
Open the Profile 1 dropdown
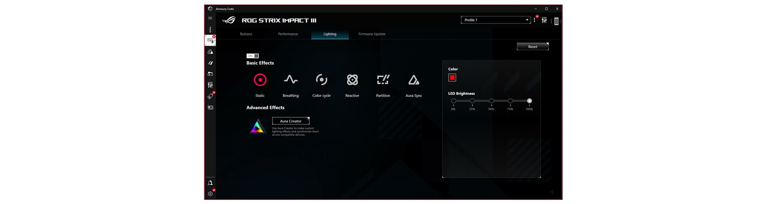click(495, 20)
